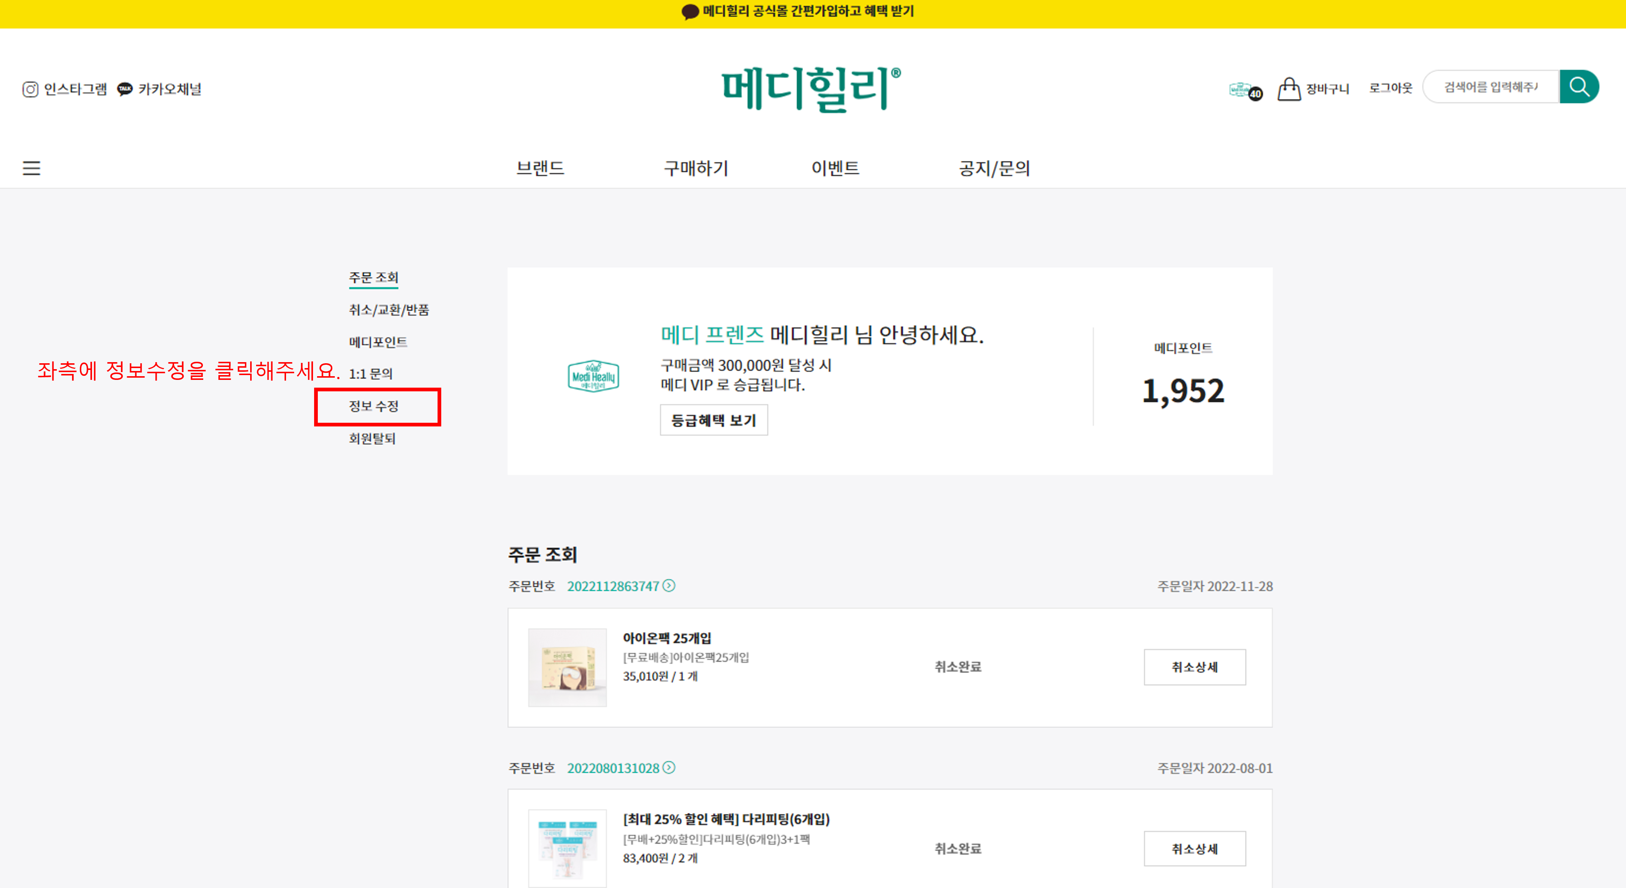The height and width of the screenshot is (888, 1626).
Task: Click the speech bubble icon in yellow banner
Action: tap(690, 11)
